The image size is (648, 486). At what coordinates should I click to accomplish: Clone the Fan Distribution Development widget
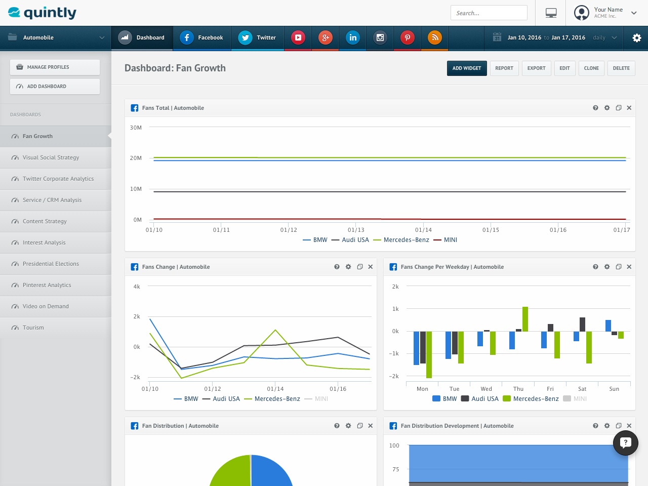(618, 426)
